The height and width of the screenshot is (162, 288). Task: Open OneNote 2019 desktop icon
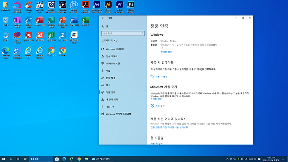click(17, 22)
